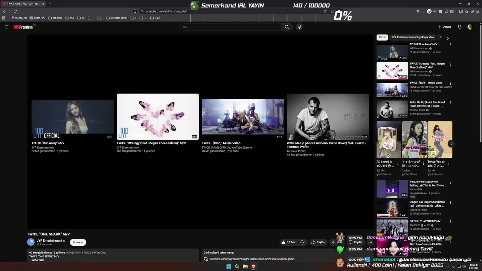
Task: Open options for sidebar TWICE BDZ video
Action: 450,83
